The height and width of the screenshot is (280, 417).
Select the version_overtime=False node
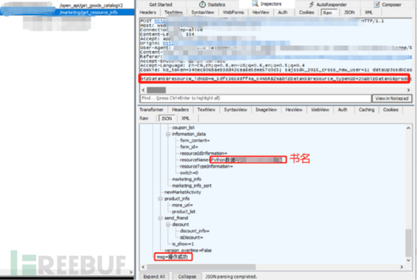[188, 250]
